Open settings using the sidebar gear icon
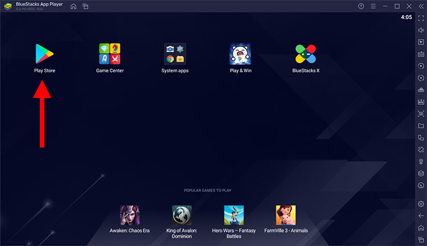Image resolution: width=427 pixels, height=246 pixels. pyautogui.click(x=421, y=204)
